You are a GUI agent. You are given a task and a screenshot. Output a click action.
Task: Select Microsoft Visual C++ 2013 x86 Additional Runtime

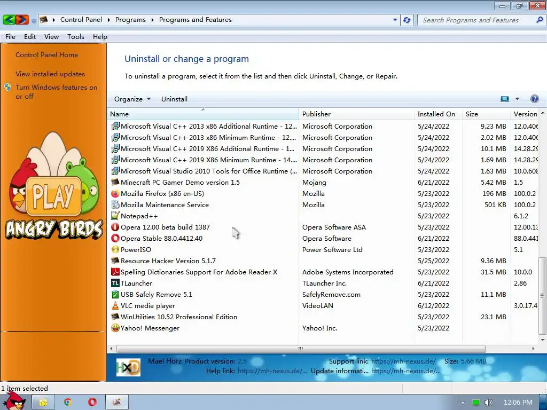pos(323,126)
